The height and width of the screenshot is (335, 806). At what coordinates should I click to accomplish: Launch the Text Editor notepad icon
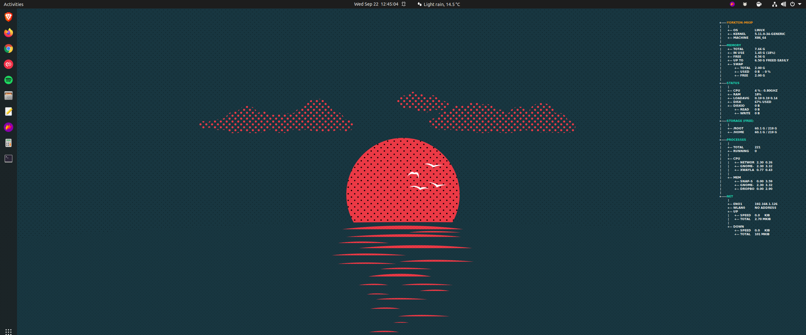click(9, 111)
